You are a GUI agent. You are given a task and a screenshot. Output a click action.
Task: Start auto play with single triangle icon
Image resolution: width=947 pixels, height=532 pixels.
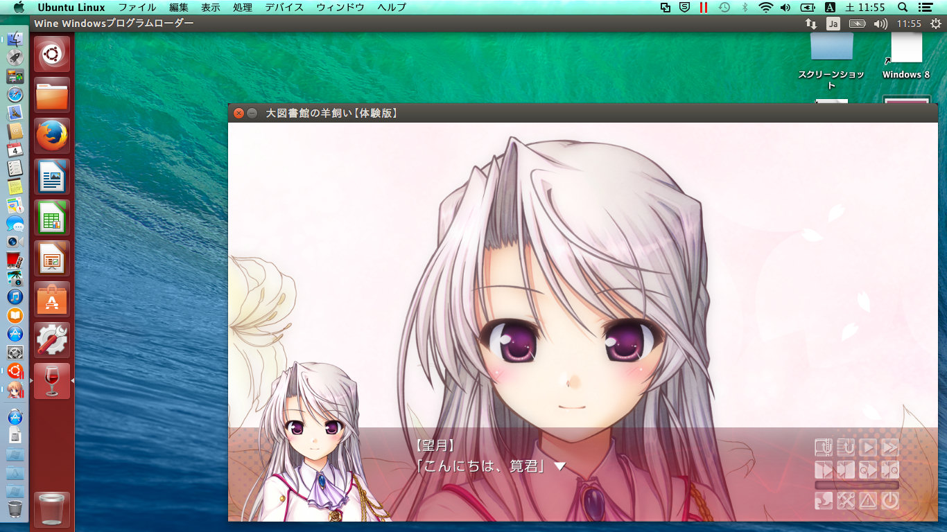868,447
